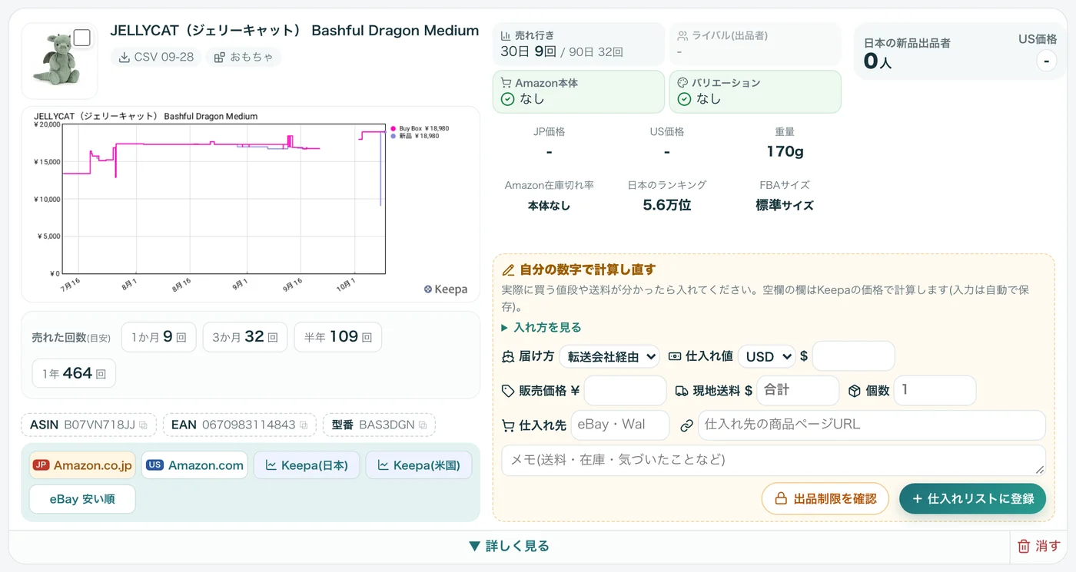Click the FBAサイズ value 標準サイズ
The image size is (1076, 572).
[x=785, y=205]
